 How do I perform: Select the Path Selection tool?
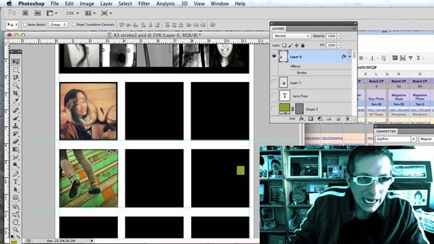tap(16, 190)
